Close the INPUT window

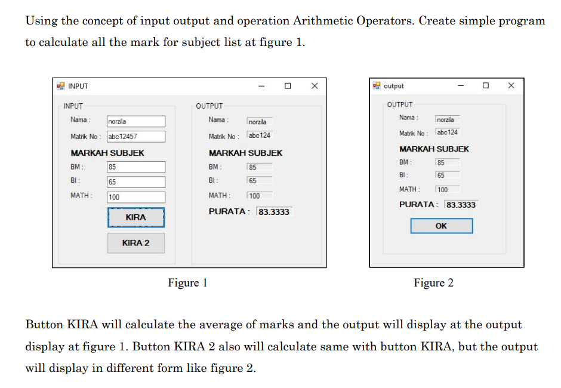315,86
